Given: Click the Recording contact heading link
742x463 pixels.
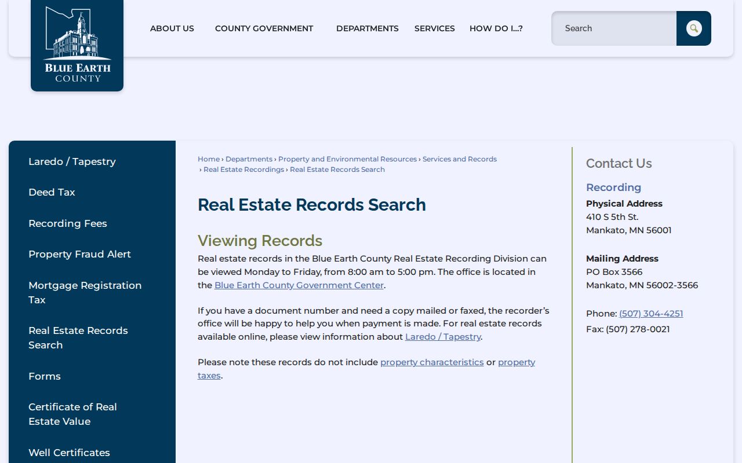Looking at the screenshot, I should pyautogui.click(x=613, y=188).
